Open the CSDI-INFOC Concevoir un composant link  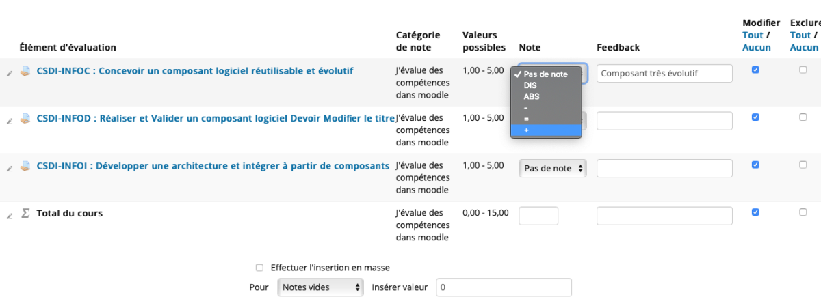point(195,71)
